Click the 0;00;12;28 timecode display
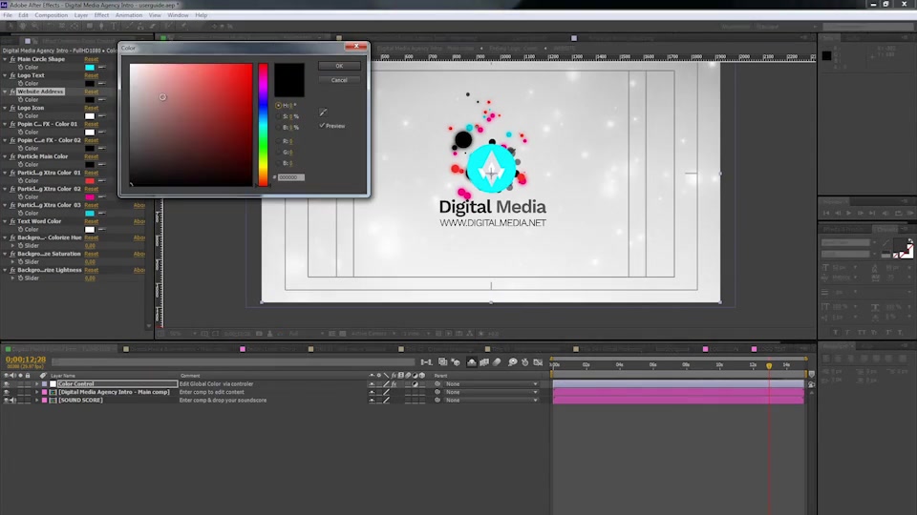 coord(26,360)
